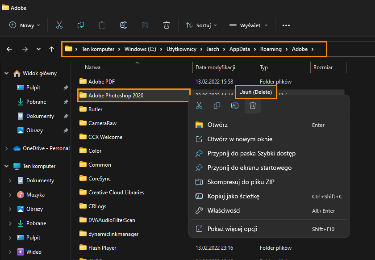Select the Adobe PDF folder
Image resolution: width=375 pixels, height=260 pixels.
(x=102, y=82)
